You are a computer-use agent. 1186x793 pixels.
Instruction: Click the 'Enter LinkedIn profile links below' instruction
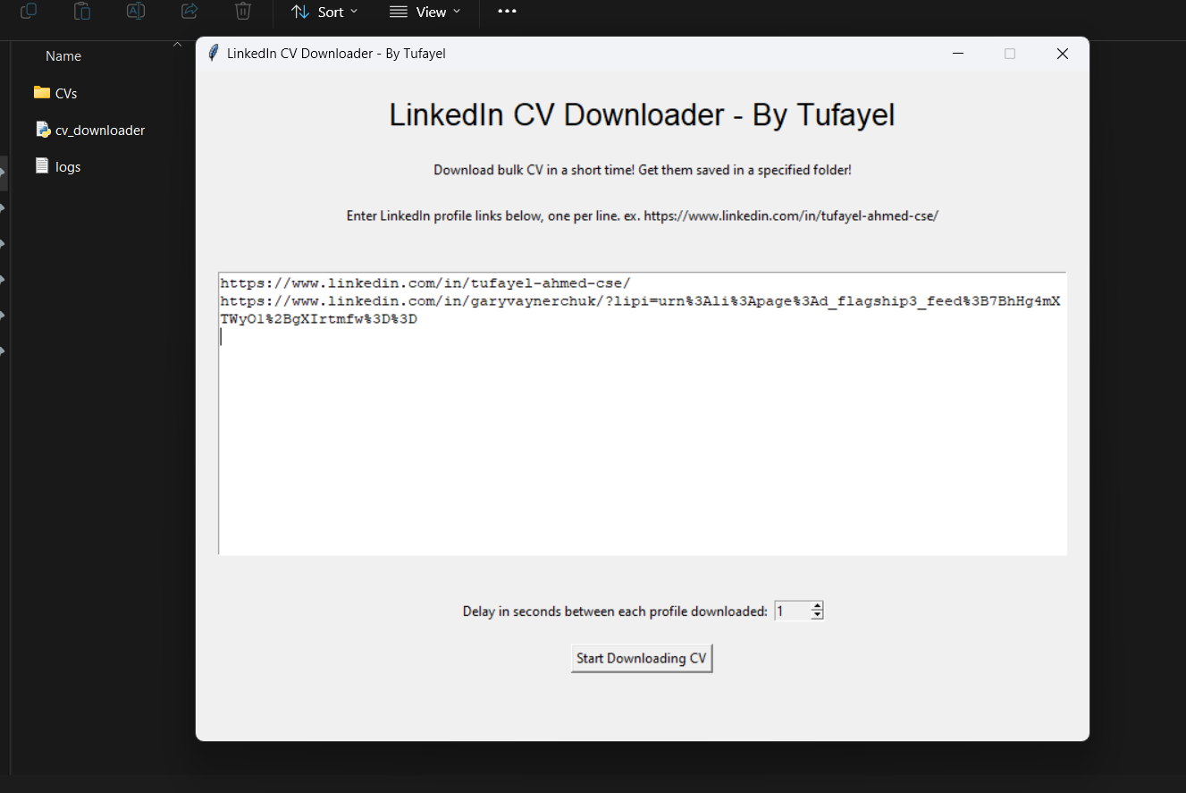(x=643, y=215)
